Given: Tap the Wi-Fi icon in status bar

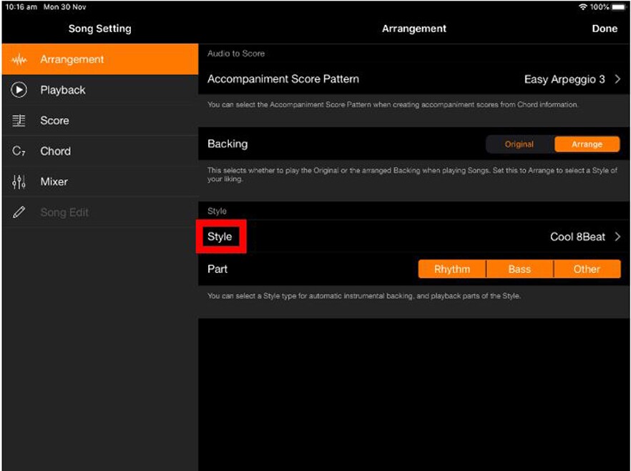Looking at the screenshot, I should pos(584,7).
